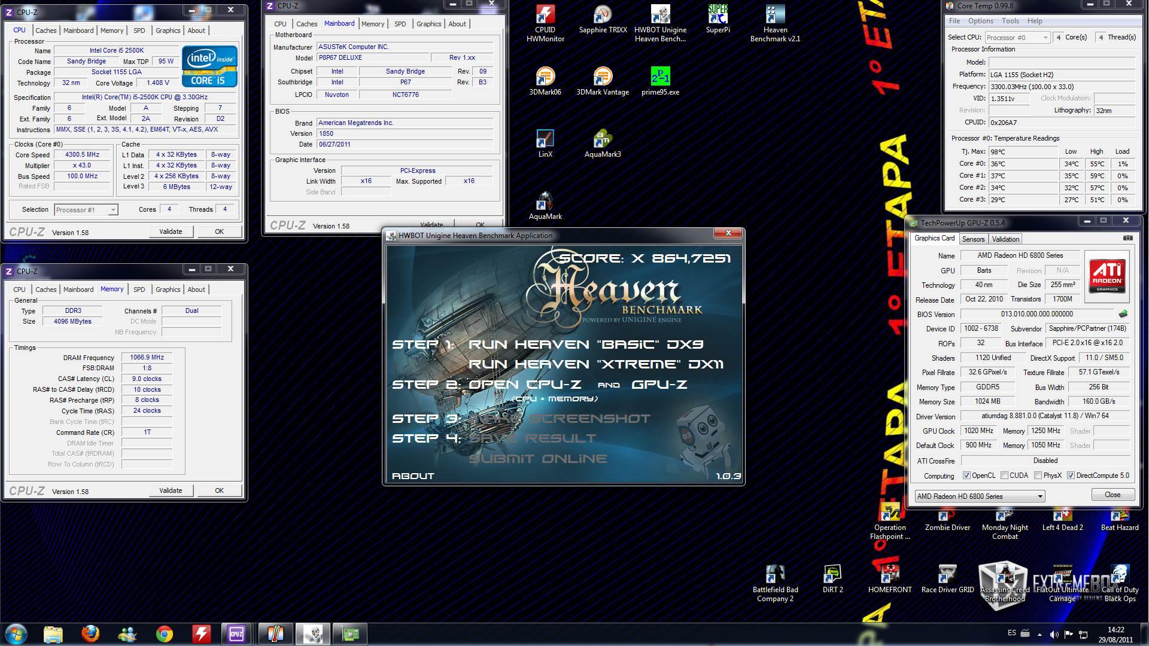The width and height of the screenshot is (1149, 646).
Task: Click the Close button in GPU-Z
Action: 1112,495
